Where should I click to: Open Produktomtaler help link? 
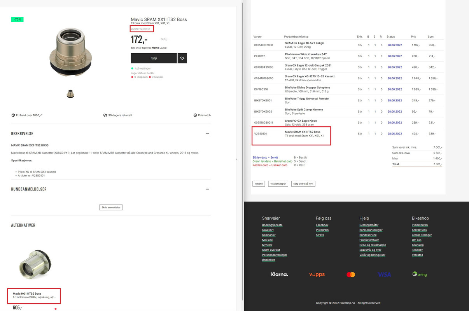tap(369, 240)
